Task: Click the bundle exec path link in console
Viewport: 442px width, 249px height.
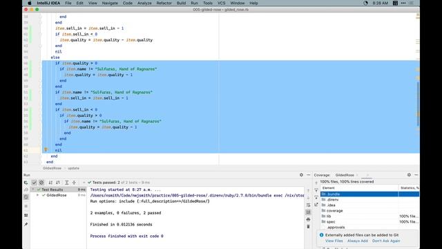Action: 197,195
